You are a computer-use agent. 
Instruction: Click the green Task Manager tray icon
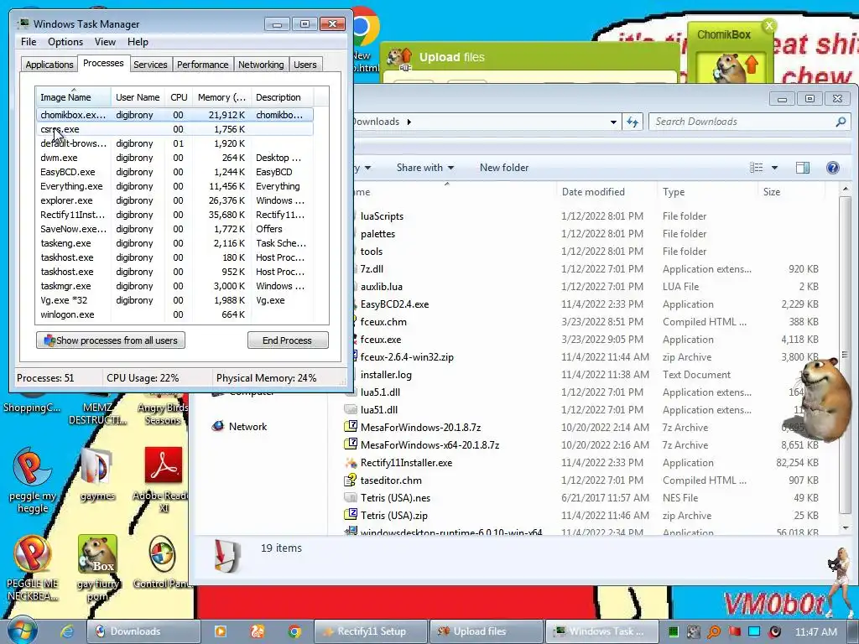674,631
